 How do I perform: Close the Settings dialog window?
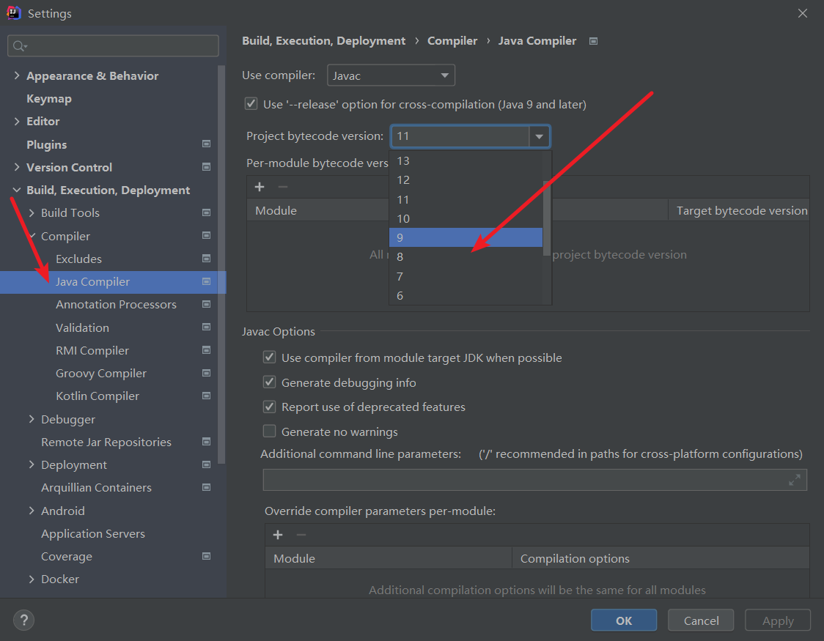(x=803, y=13)
